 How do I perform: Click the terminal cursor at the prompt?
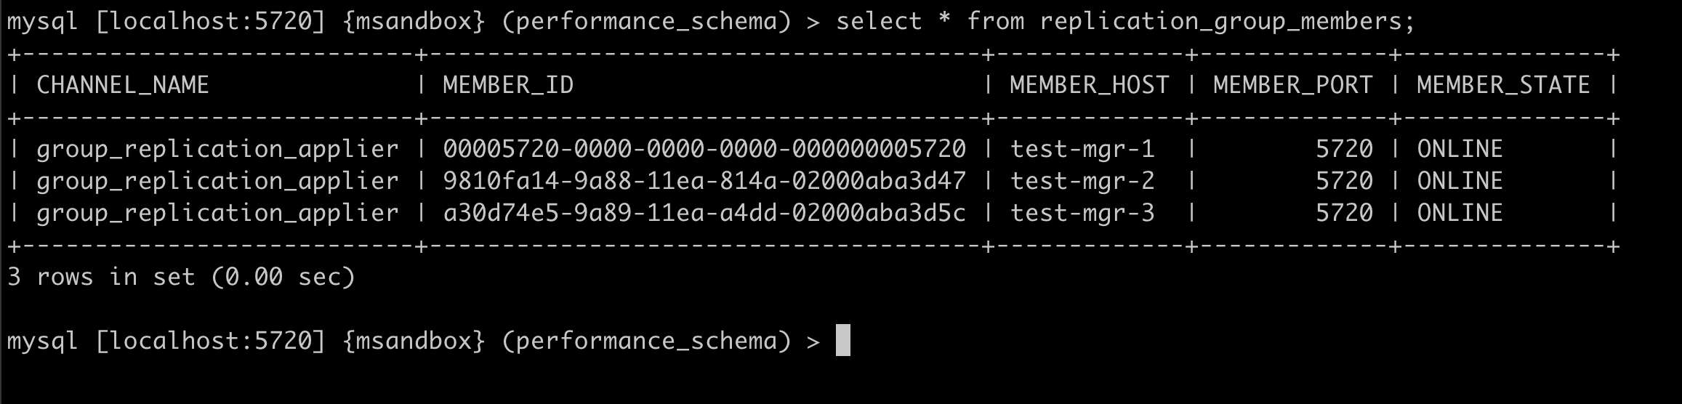tap(842, 340)
